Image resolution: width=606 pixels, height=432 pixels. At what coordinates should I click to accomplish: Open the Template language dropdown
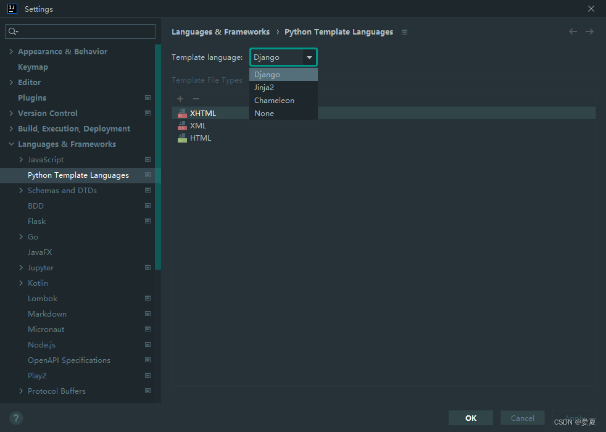309,57
